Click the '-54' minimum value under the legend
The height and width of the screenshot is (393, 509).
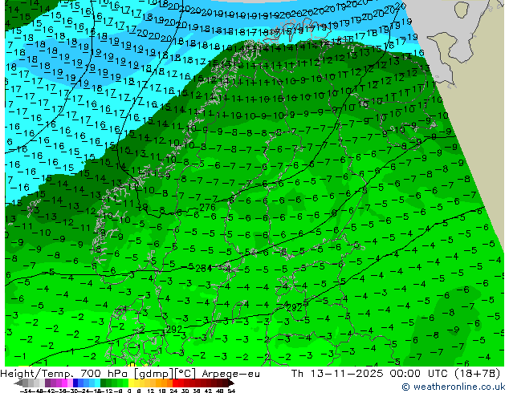[26, 391]
